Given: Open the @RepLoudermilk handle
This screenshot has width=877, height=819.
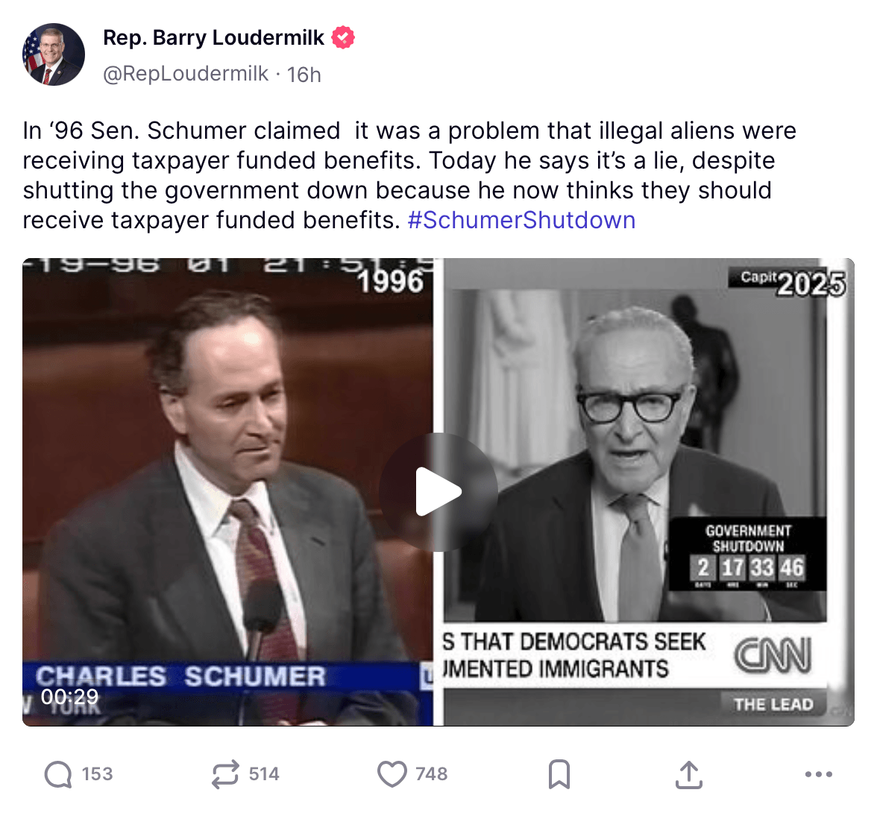Looking at the screenshot, I should [186, 74].
